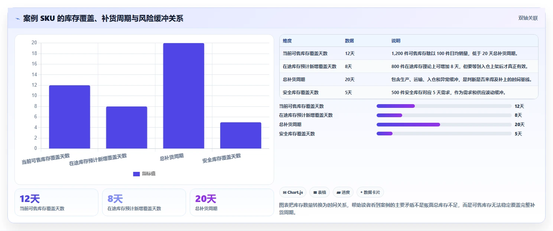553x231 pixels.
Task: Click the chart axis label 总补货周期
Action: (172, 157)
